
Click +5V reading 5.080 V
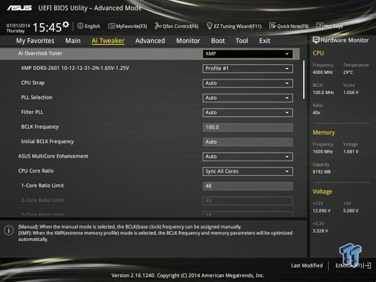[x=351, y=211]
